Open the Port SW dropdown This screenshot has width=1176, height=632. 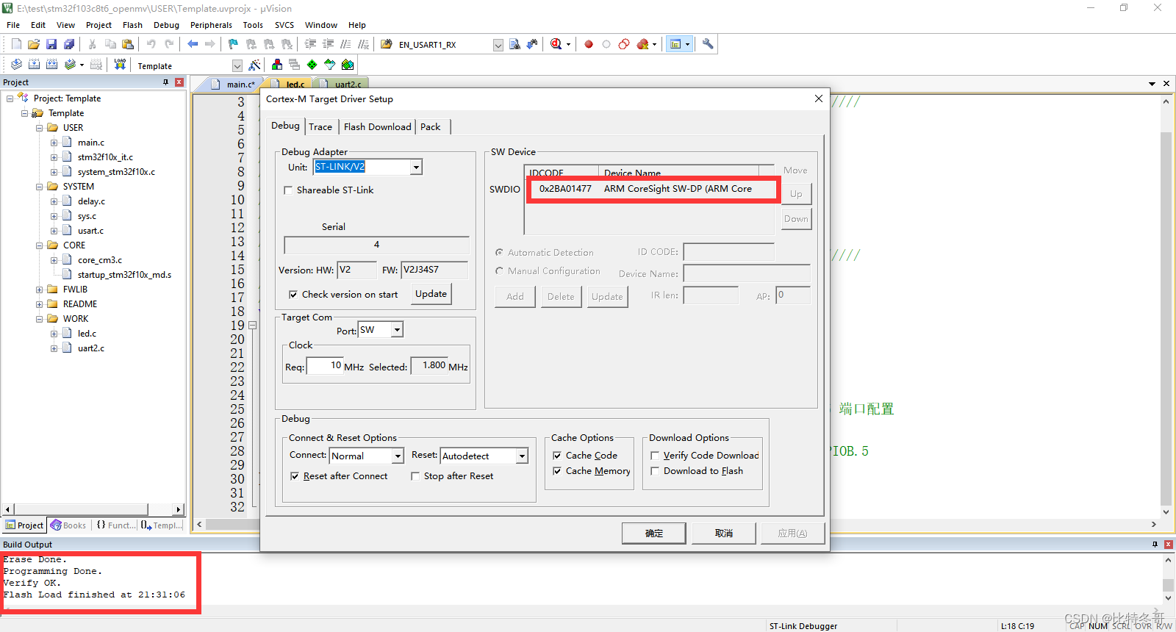(397, 330)
